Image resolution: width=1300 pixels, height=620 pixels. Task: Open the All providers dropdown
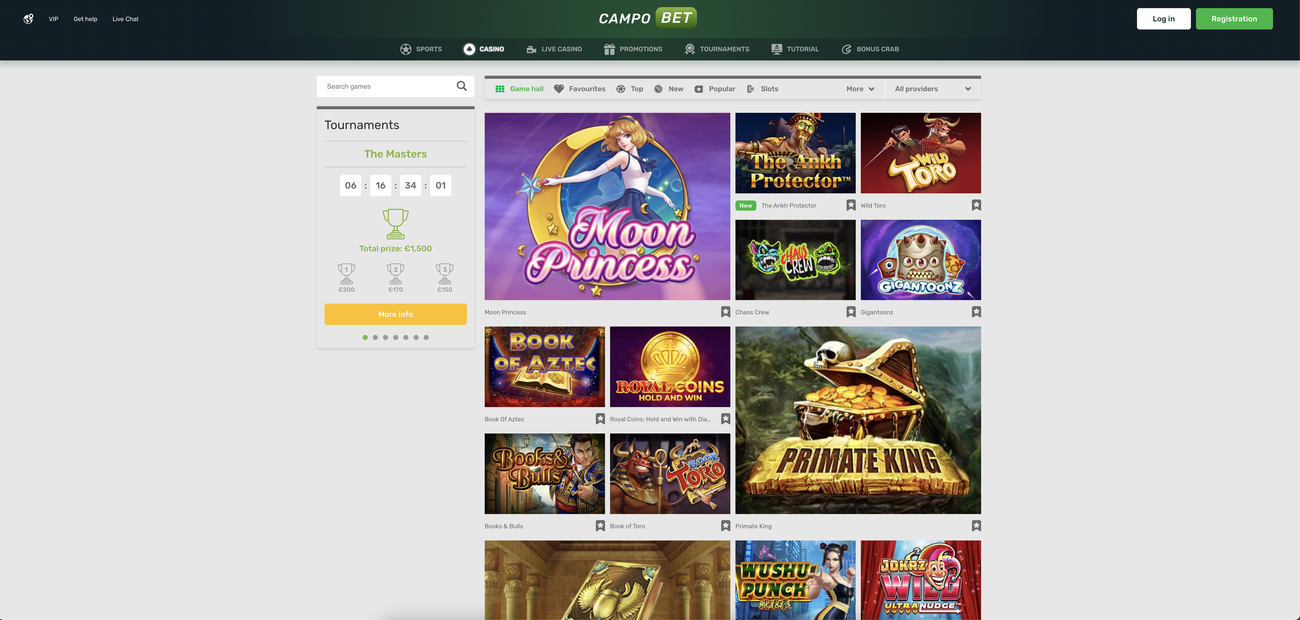(933, 89)
